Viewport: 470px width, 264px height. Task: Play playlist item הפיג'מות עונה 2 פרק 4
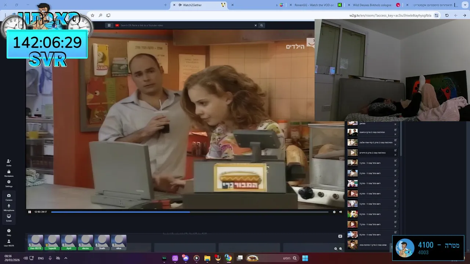point(352,132)
